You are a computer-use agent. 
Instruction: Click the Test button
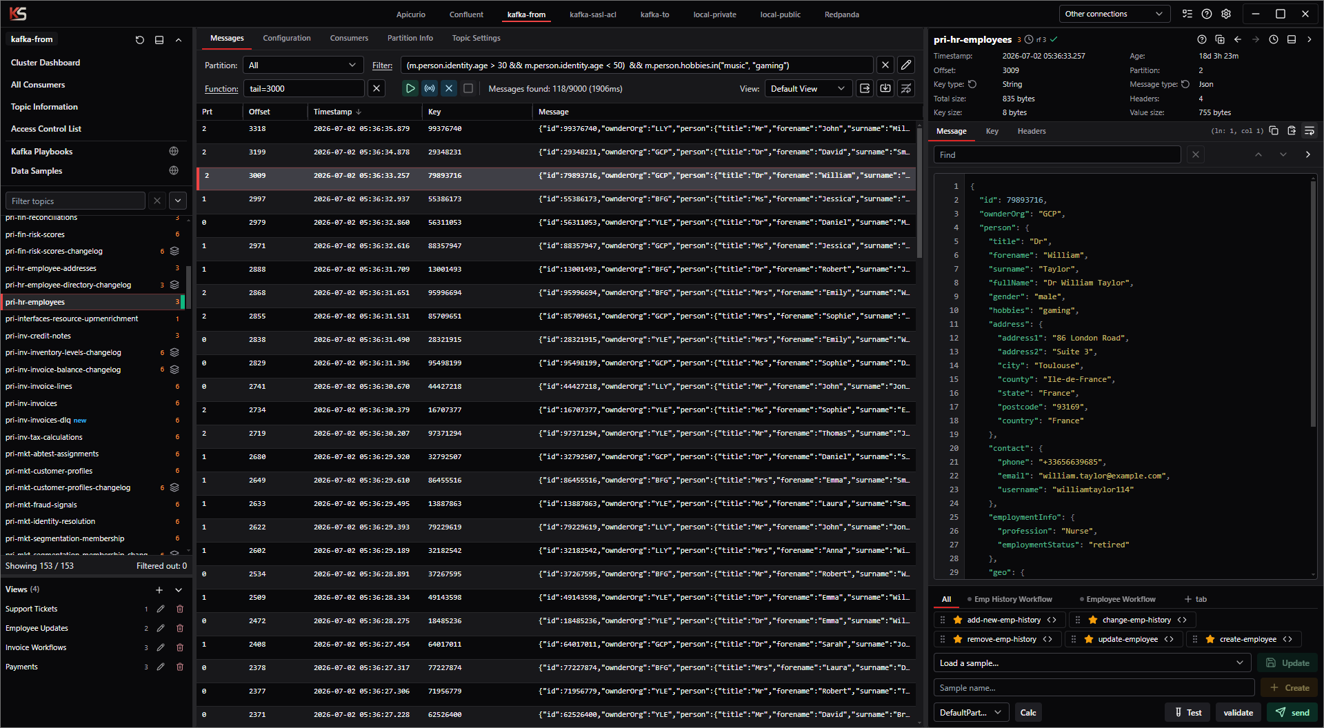coord(1188,712)
